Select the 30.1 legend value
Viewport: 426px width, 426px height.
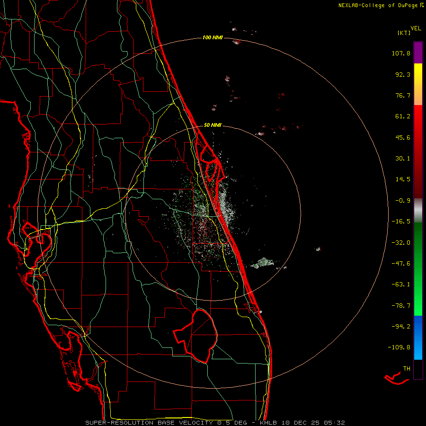pos(403,159)
